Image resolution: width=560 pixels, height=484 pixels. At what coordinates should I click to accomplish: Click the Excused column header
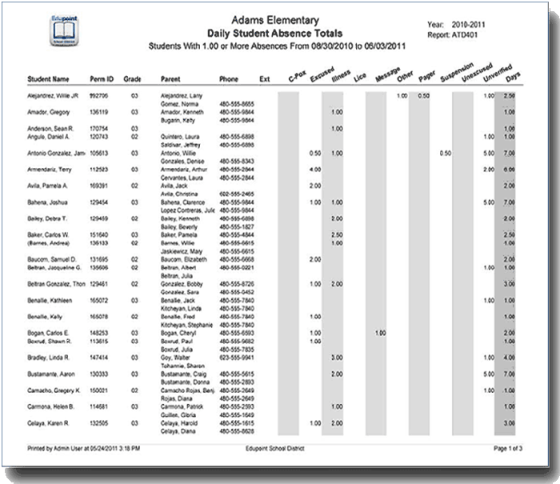click(x=322, y=74)
